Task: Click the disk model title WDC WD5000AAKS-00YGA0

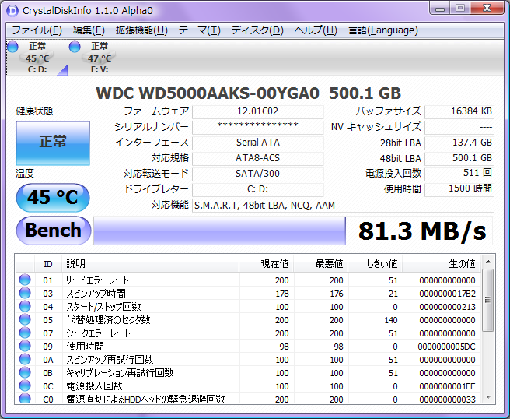Action: pos(208,93)
